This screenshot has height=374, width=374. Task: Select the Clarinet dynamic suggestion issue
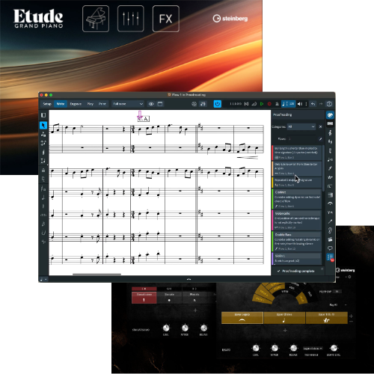coord(296,199)
